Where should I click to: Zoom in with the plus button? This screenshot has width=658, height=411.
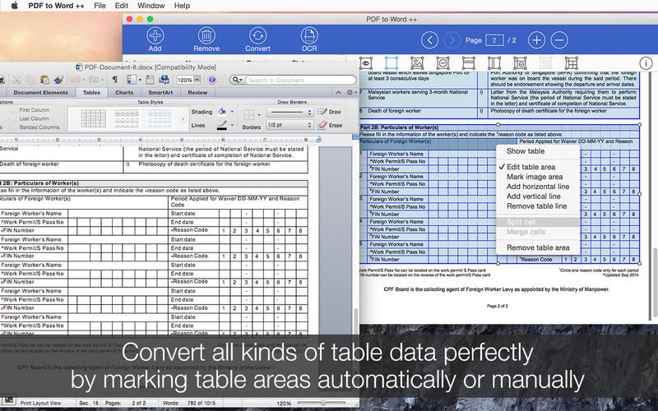coord(536,40)
